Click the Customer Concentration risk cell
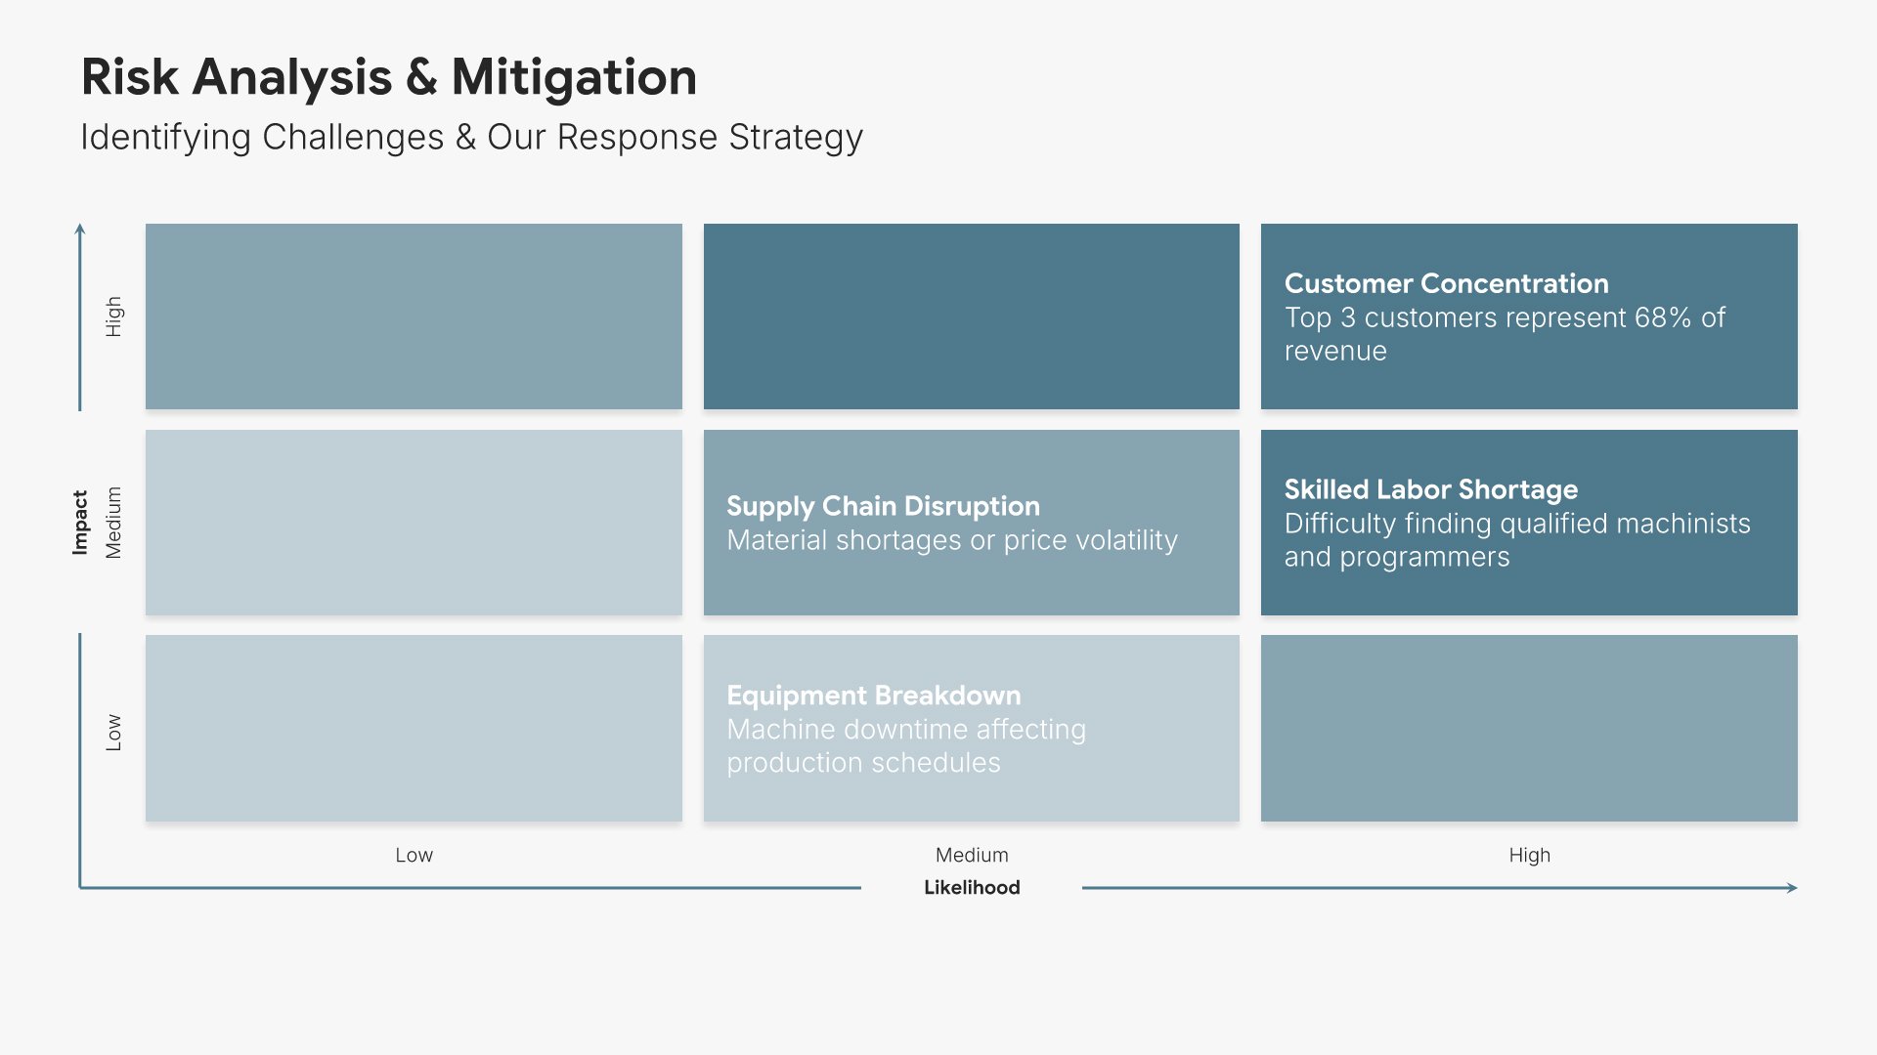The width and height of the screenshot is (1877, 1055). 1528,316
